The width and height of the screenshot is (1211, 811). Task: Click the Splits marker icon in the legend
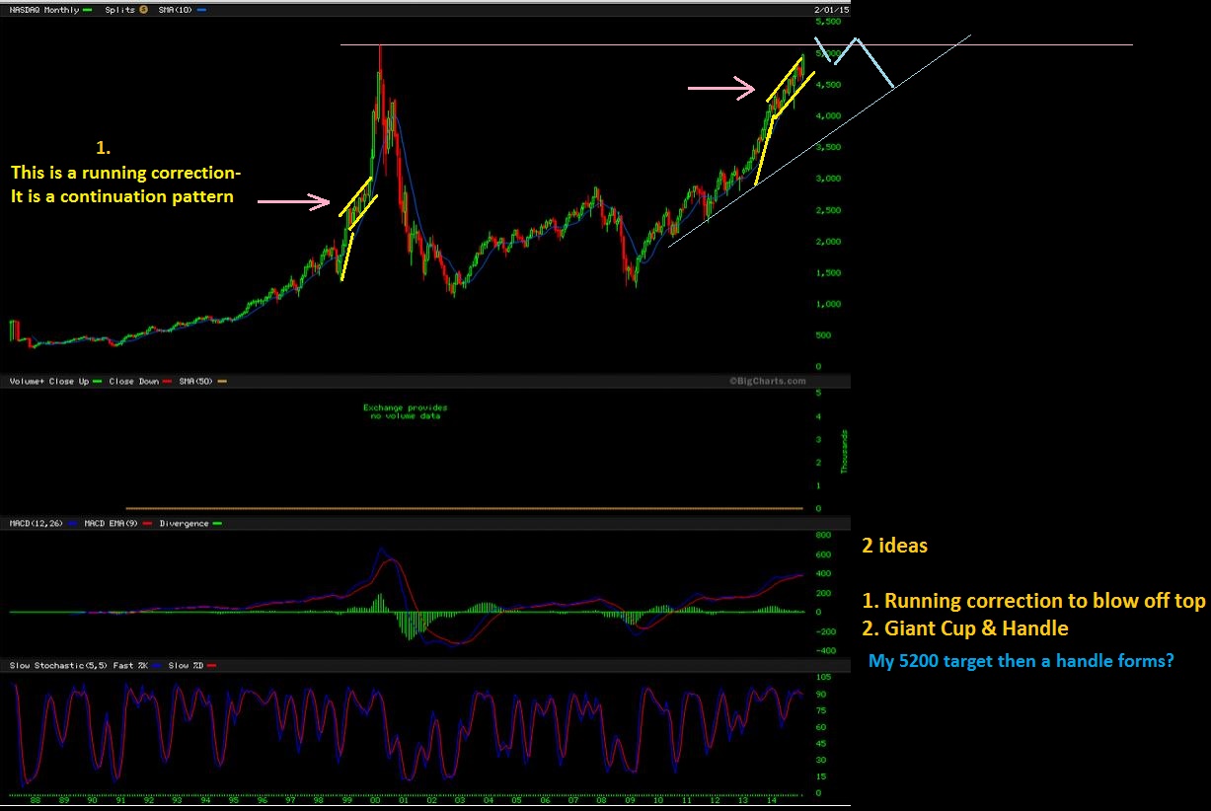click(x=142, y=10)
